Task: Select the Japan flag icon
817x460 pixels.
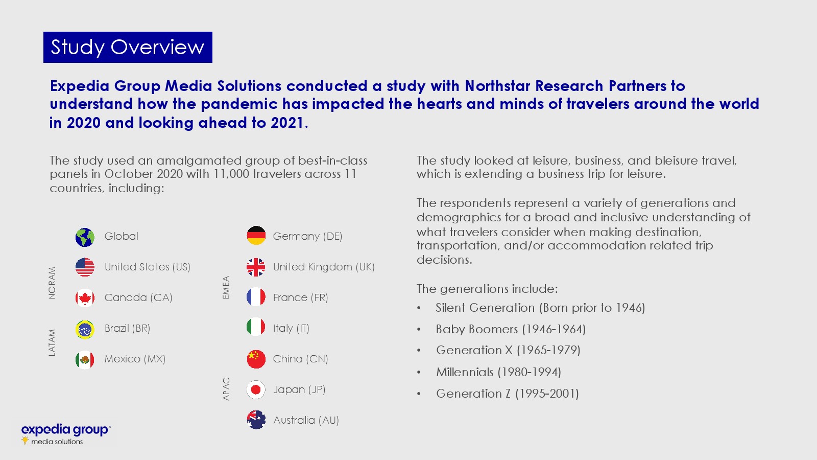Action: 256,390
